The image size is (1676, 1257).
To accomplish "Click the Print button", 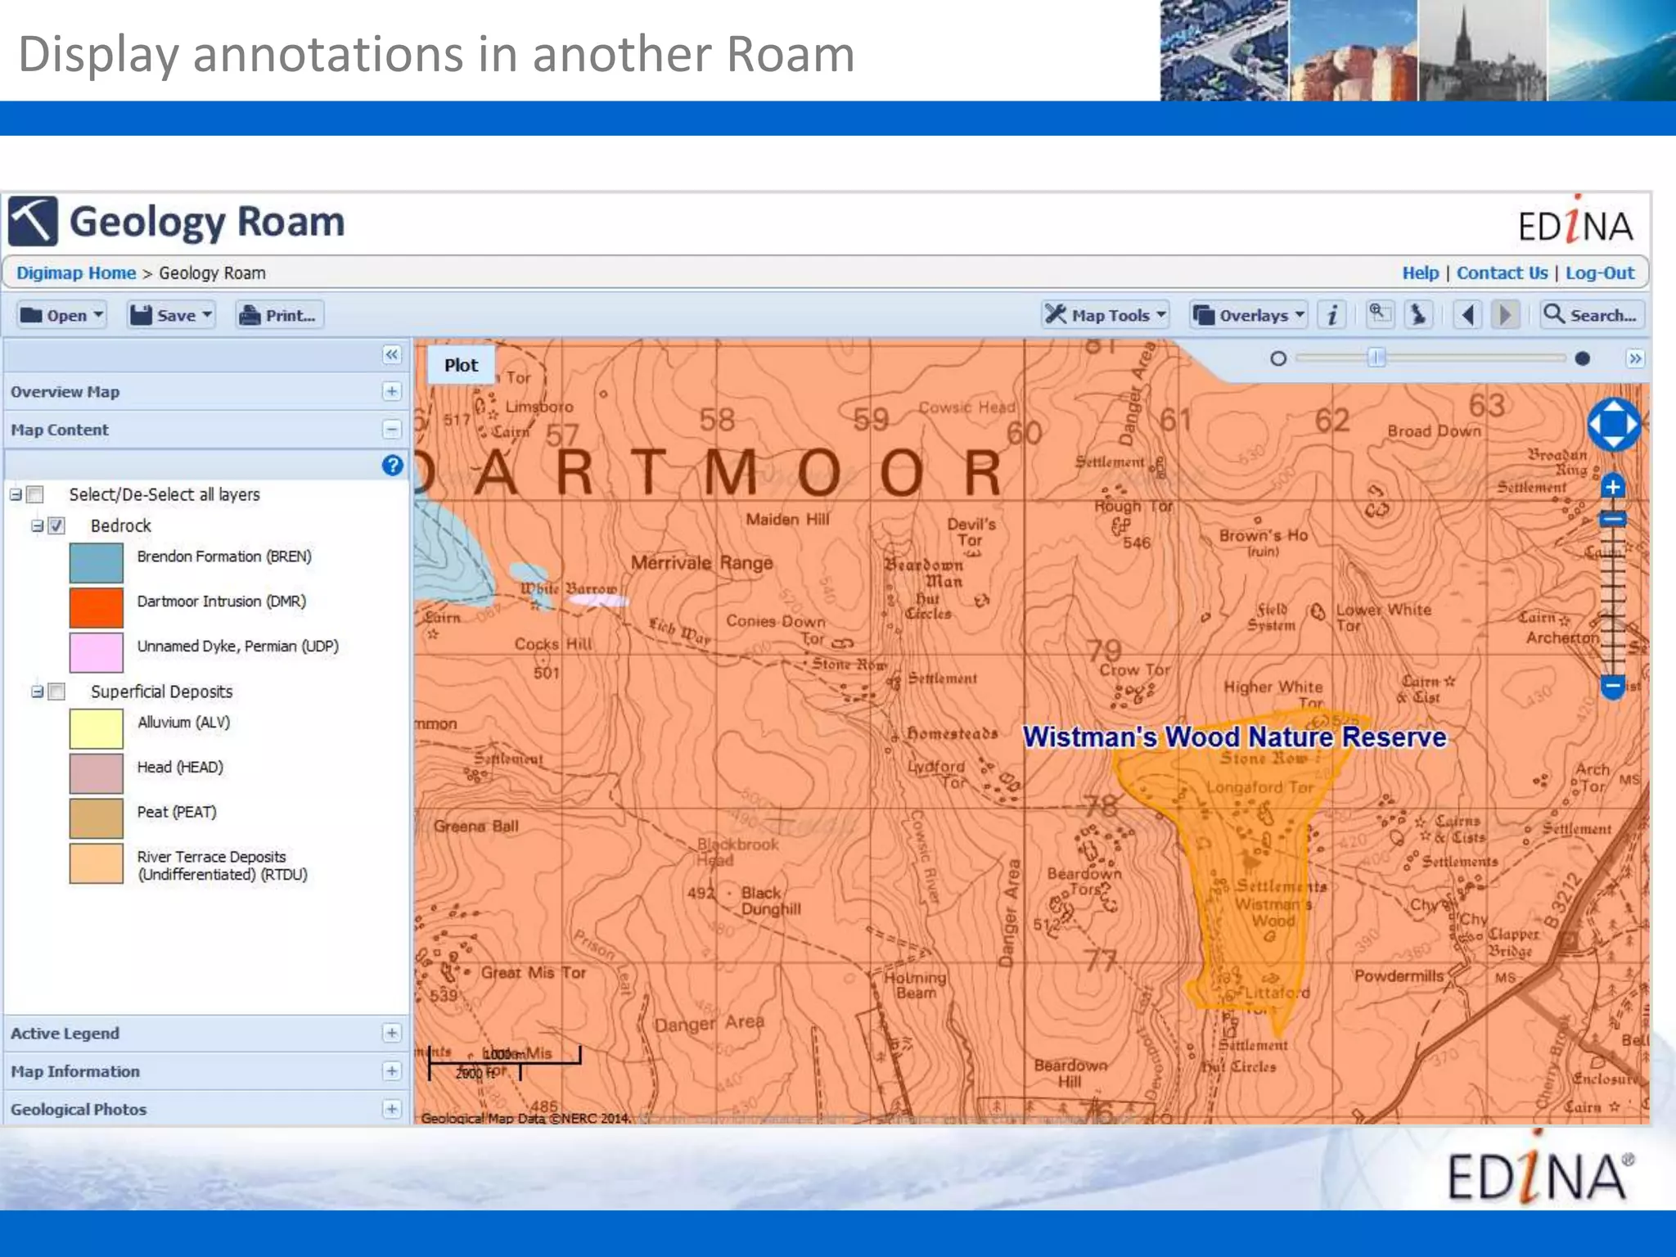I will 280,315.
